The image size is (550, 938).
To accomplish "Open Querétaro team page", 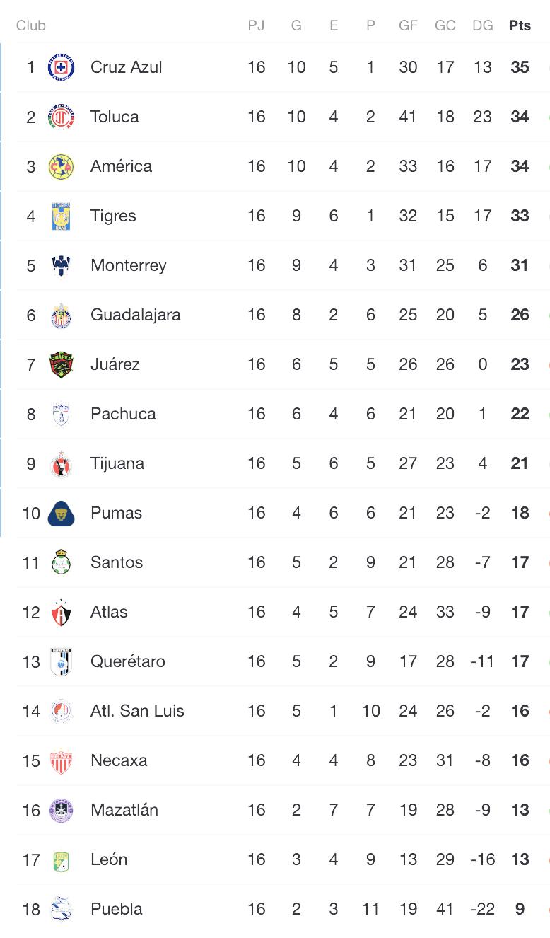I will tap(128, 661).
